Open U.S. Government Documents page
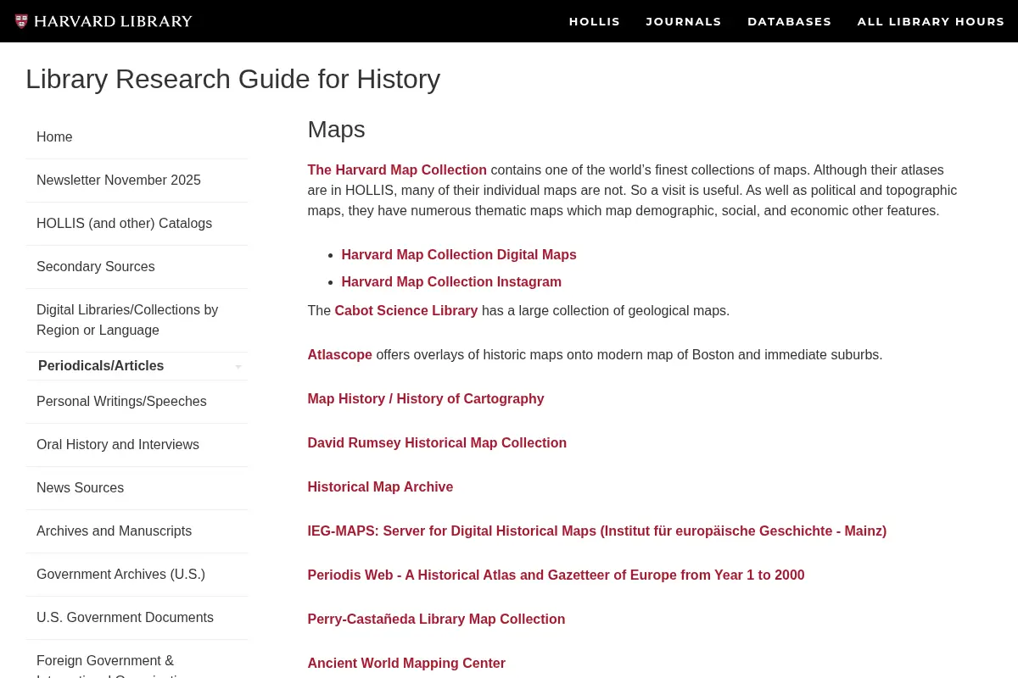This screenshot has width=1018, height=678. click(137, 618)
